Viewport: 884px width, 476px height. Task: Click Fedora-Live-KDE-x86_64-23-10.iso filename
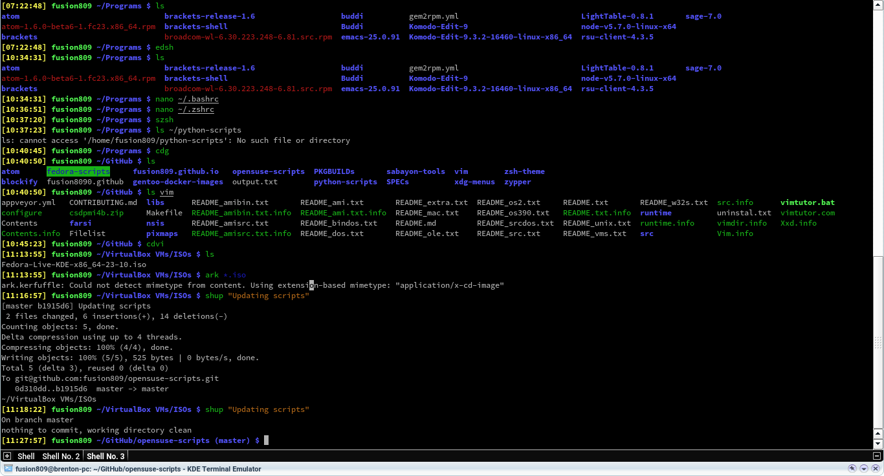pyautogui.click(x=74, y=265)
